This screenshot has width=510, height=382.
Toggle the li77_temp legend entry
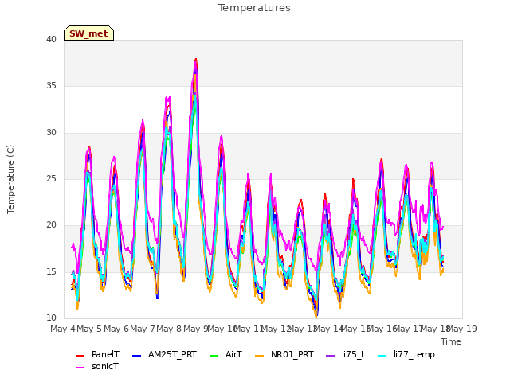point(406,354)
